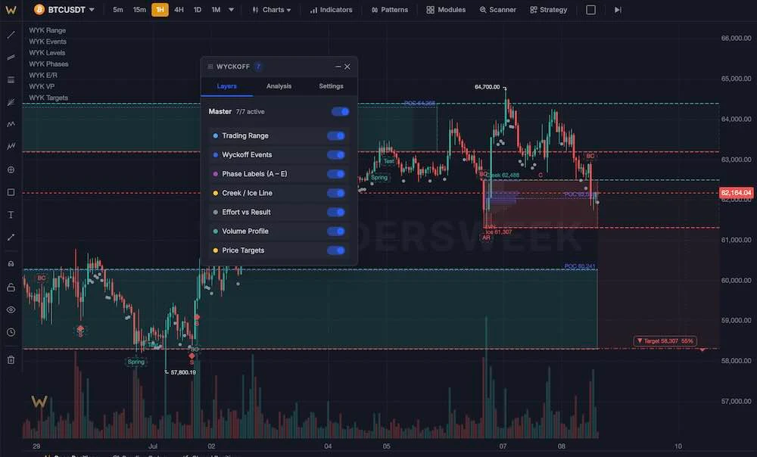
Task: Turn off the Volume Profile layer
Action: tap(336, 232)
